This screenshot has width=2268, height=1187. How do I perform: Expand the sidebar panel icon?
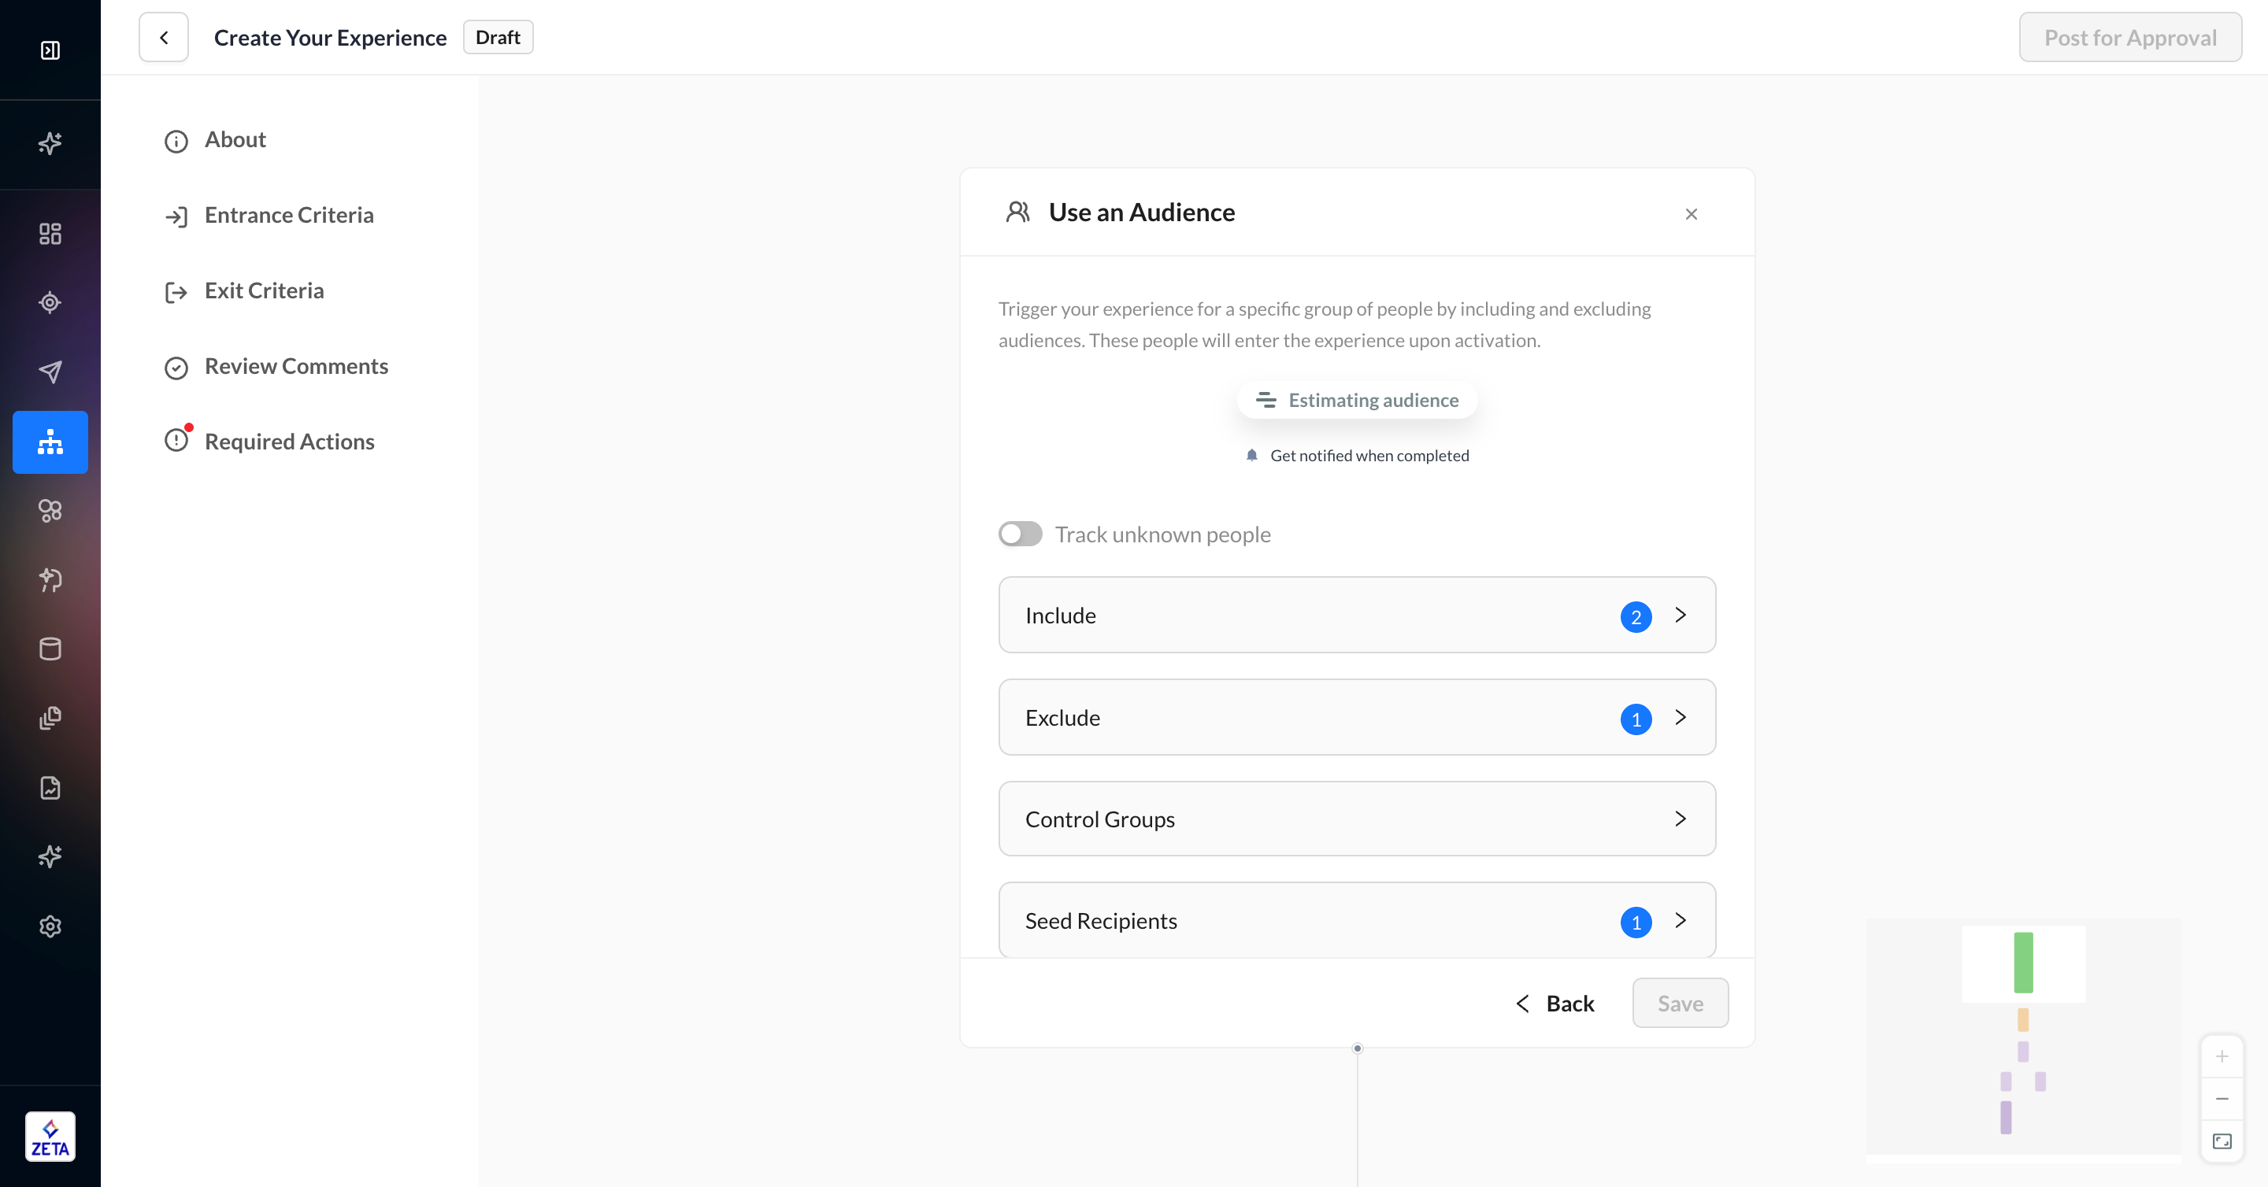[x=50, y=50]
